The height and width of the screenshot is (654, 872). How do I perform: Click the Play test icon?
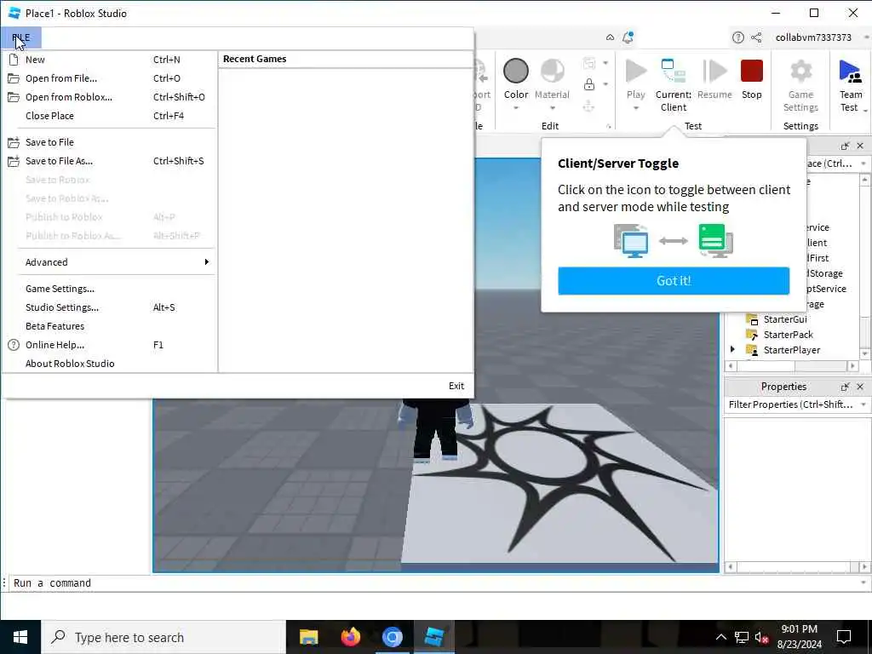[x=635, y=72]
